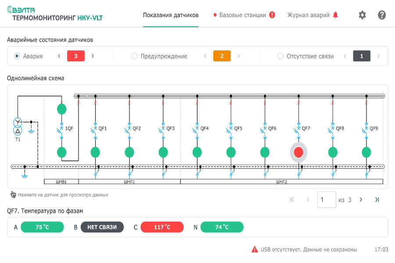Click the orange warning count badge
Image resolution: width=395 pixels, height=263 pixels.
coord(222,56)
